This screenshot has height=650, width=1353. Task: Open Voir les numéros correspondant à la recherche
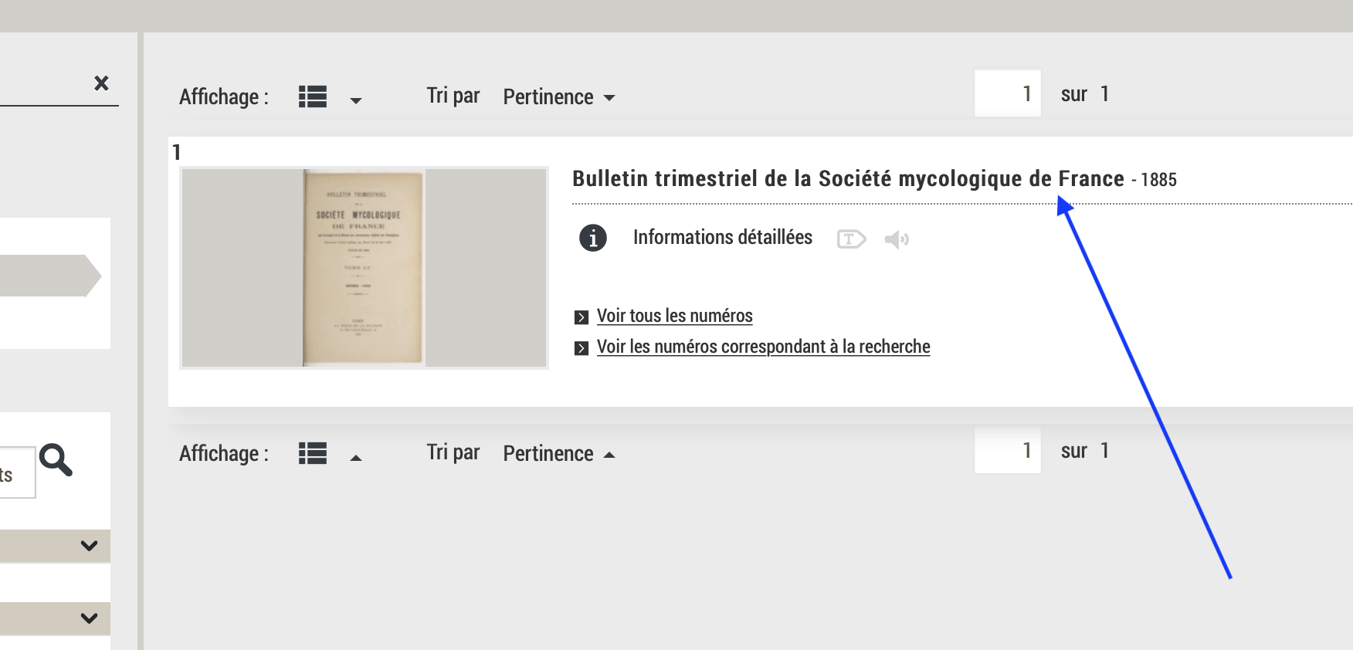763,347
